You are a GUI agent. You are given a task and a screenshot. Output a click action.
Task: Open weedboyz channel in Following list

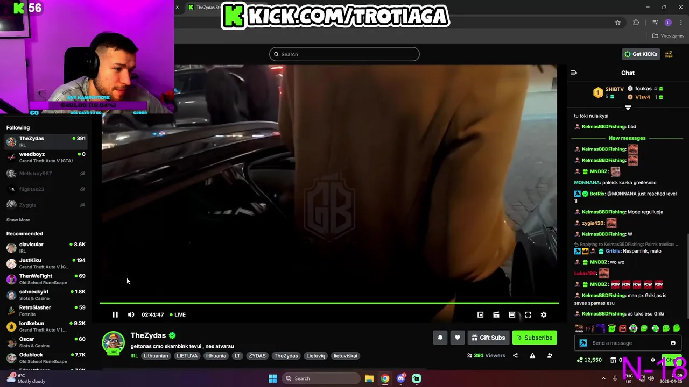46,157
